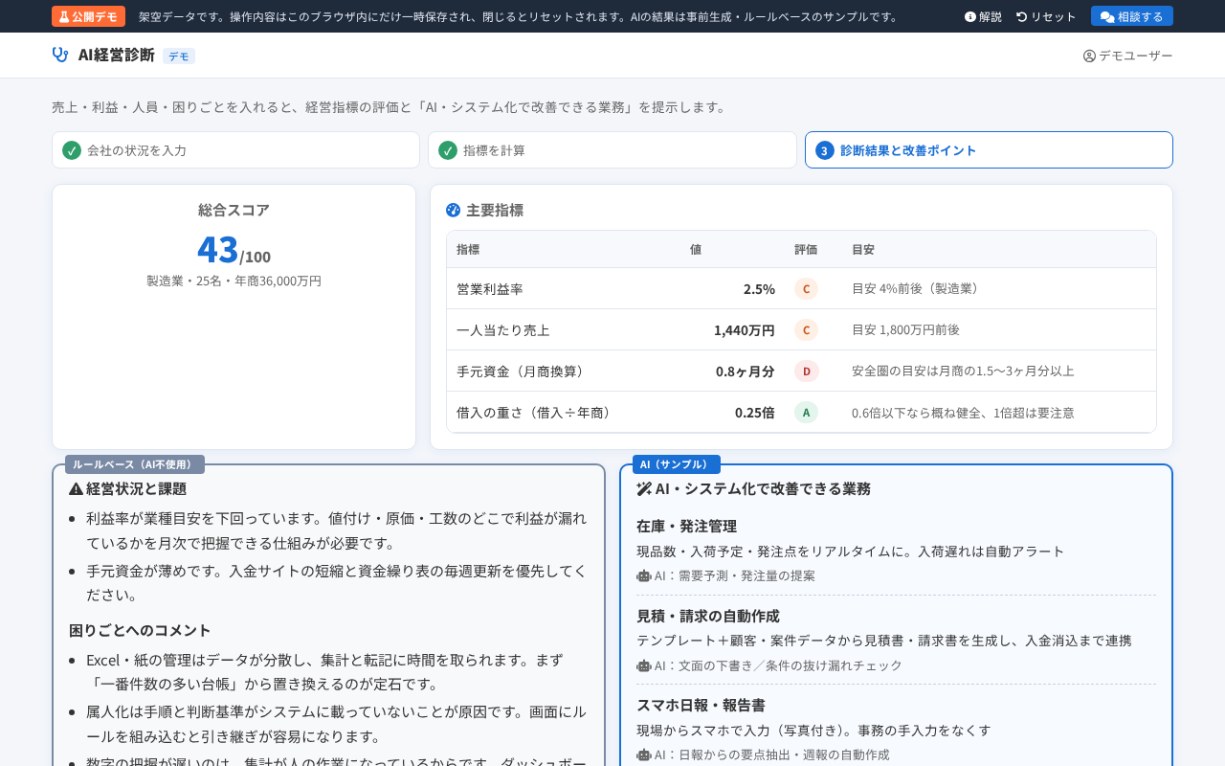Click the 一人当たり売上 row label

click(503, 329)
